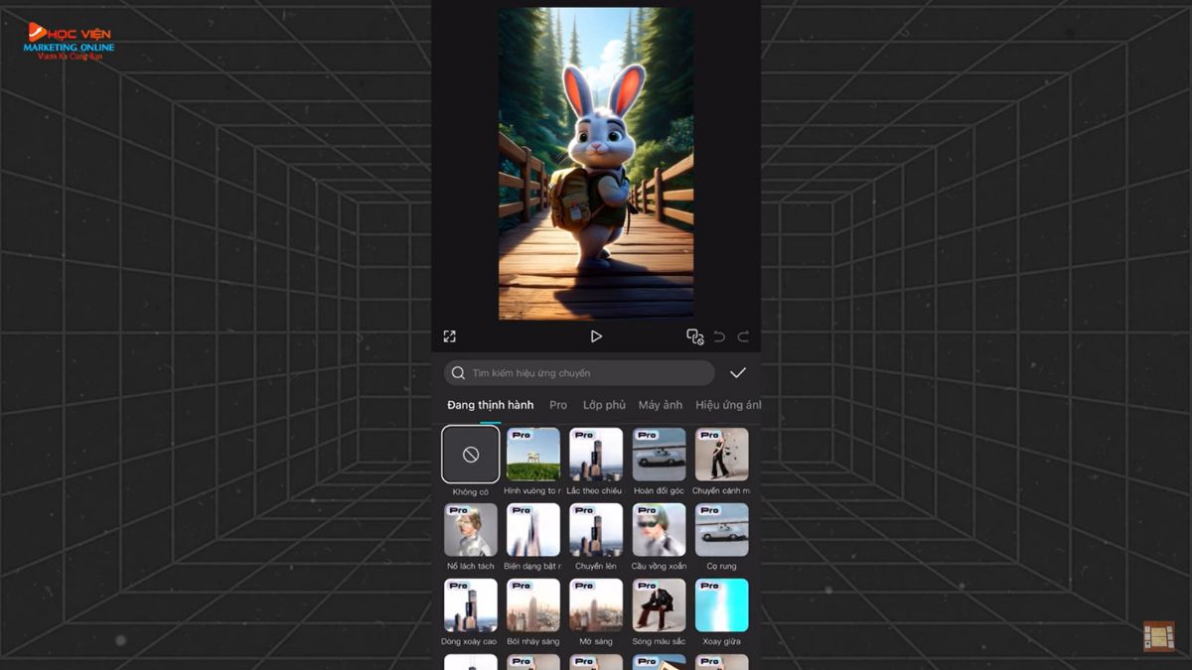Open the Hiệu ứng ảnh tab
Screen dimensions: 1192x670
pos(728,405)
